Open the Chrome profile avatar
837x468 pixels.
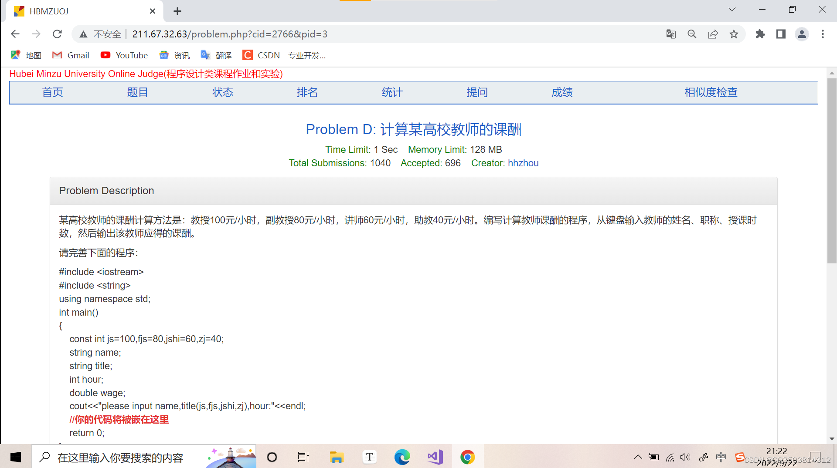802,34
